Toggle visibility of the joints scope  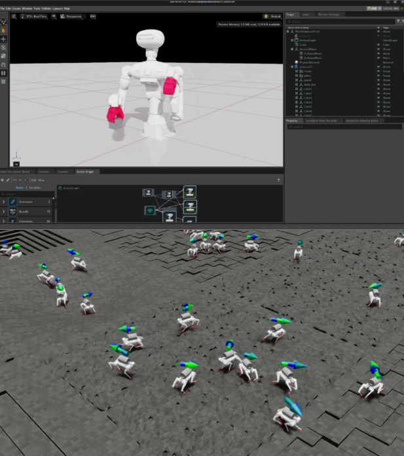(378, 75)
